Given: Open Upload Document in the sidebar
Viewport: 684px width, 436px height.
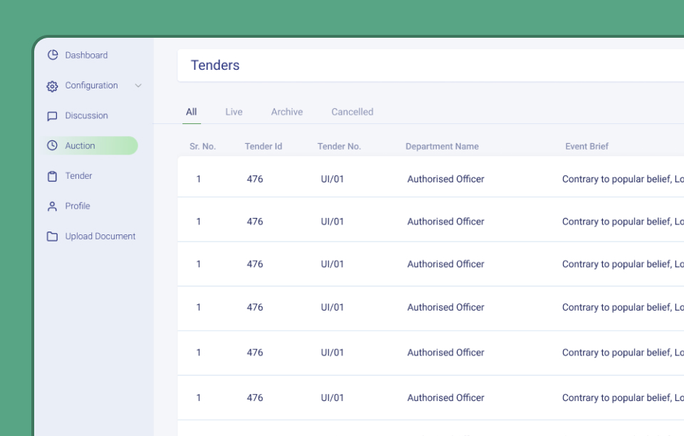Looking at the screenshot, I should point(100,236).
